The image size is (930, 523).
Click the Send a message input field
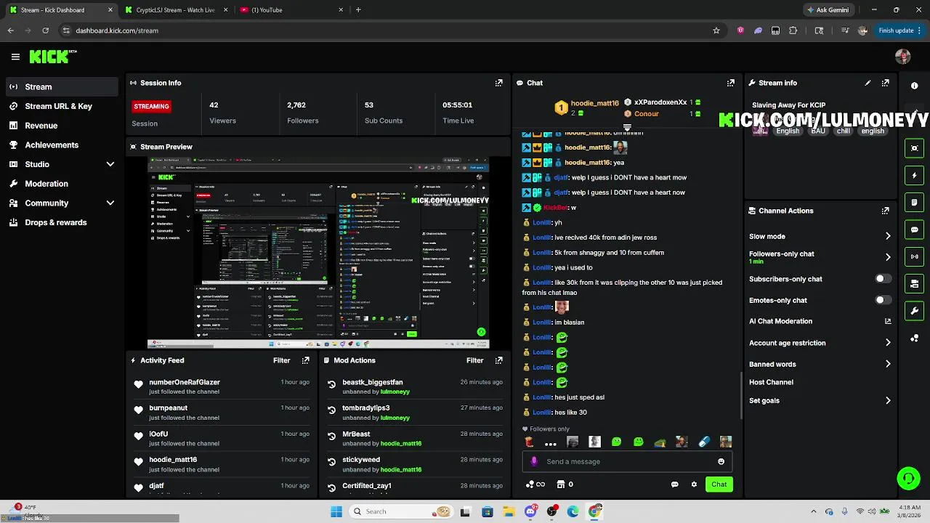click(x=628, y=461)
